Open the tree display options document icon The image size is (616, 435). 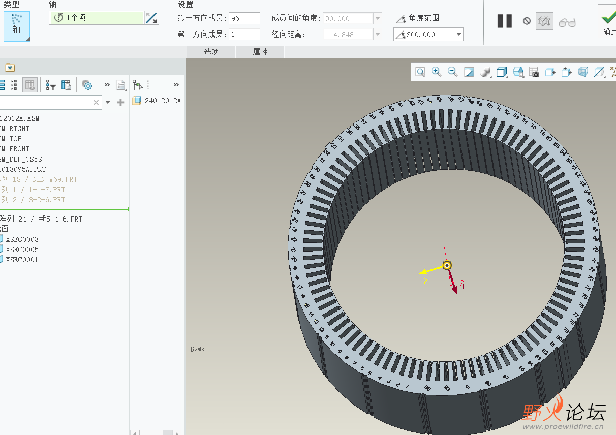(121, 85)
